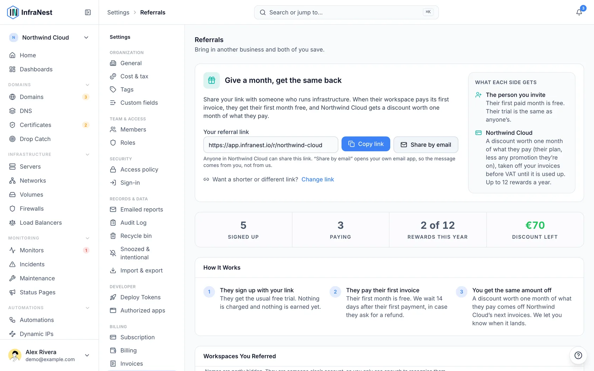Open Dashboards via its grid icon
This screenshot has width=594, height=371.
point(12,69)
